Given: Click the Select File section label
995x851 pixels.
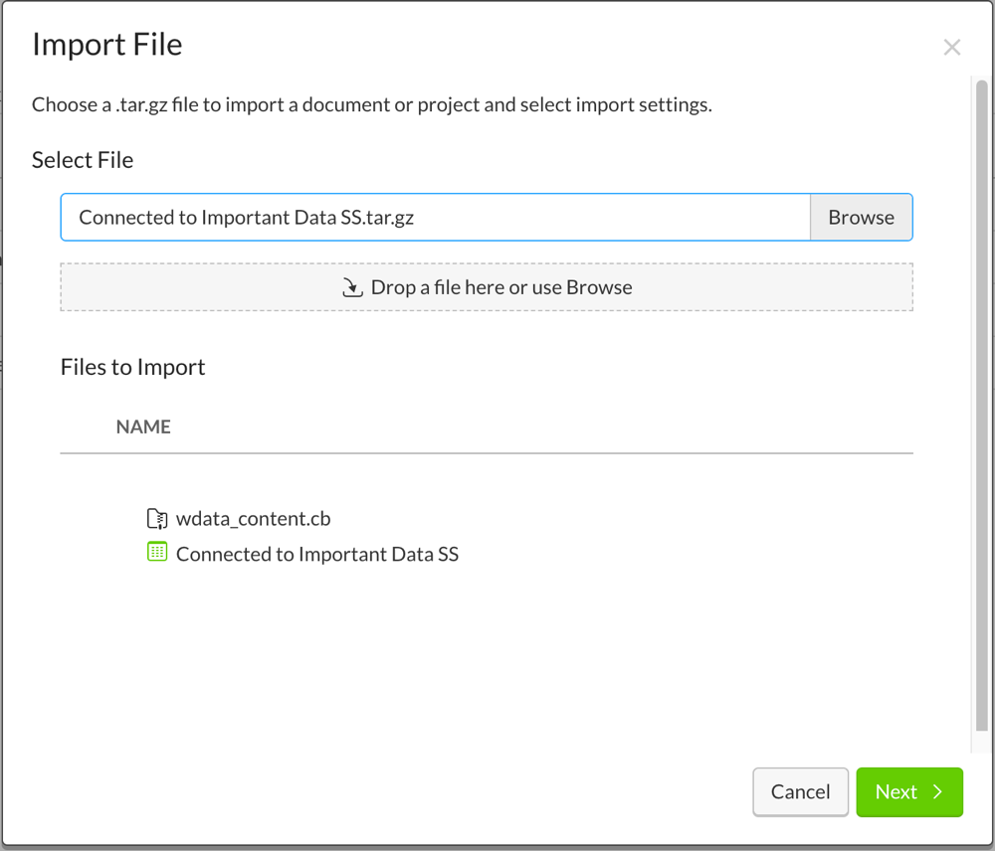Looking at the screenshot, I should click(83, 159).
